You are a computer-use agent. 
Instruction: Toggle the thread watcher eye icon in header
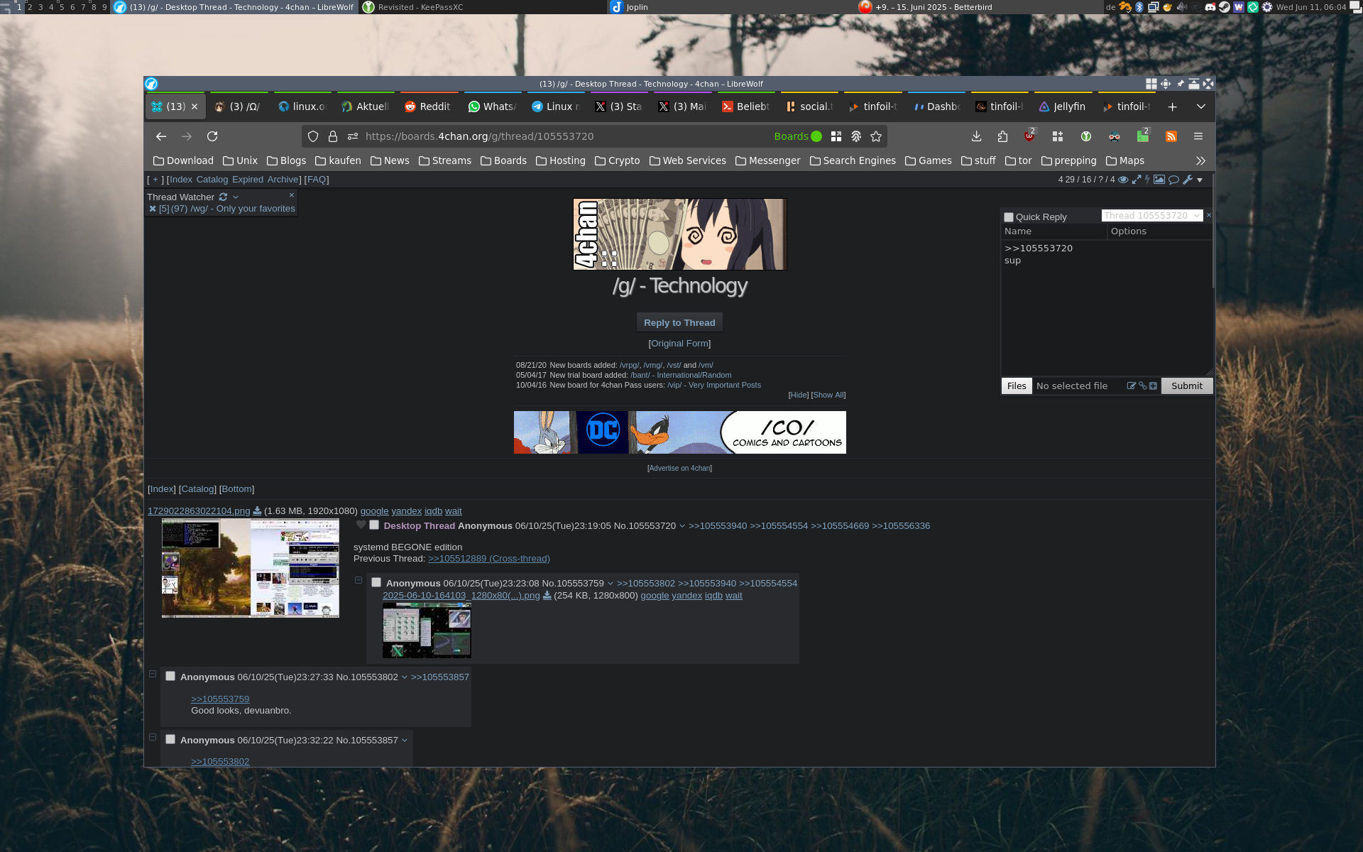[x=1123, y=180]
